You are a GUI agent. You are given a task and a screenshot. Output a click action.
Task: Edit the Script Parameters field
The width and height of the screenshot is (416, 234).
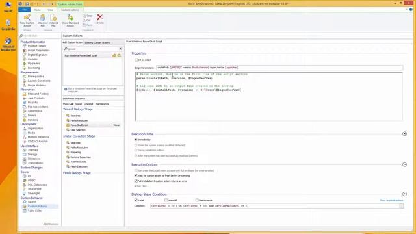click(x=279, y=68)
